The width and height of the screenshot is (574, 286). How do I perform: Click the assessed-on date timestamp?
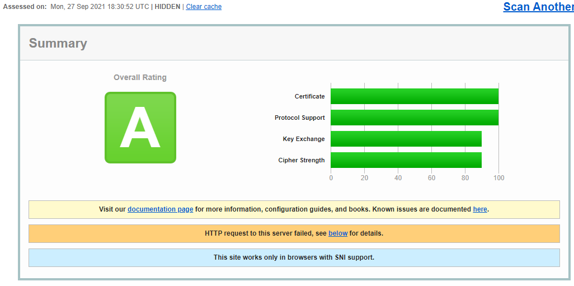[x=100, y=7]
